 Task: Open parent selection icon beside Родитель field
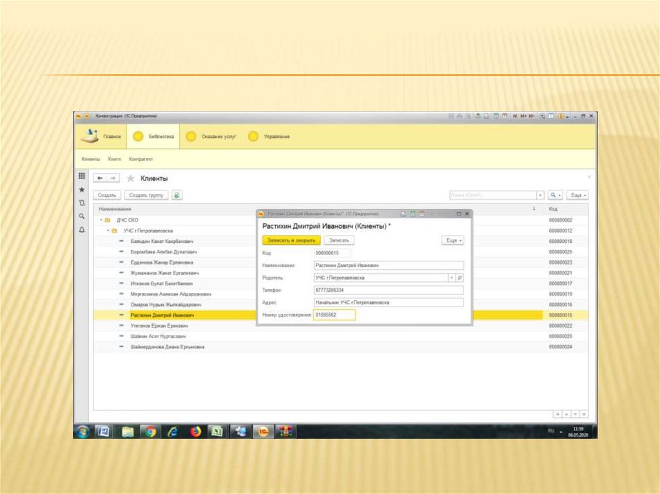click(460, 278)
